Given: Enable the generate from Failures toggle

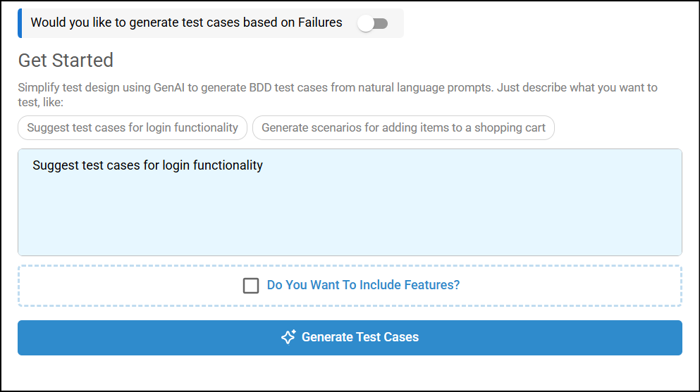Looking at the screenshot, I should tap(372, 23).
